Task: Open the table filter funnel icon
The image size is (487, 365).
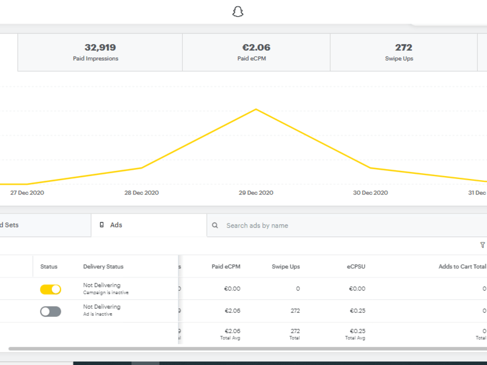Action: point(482,245)
